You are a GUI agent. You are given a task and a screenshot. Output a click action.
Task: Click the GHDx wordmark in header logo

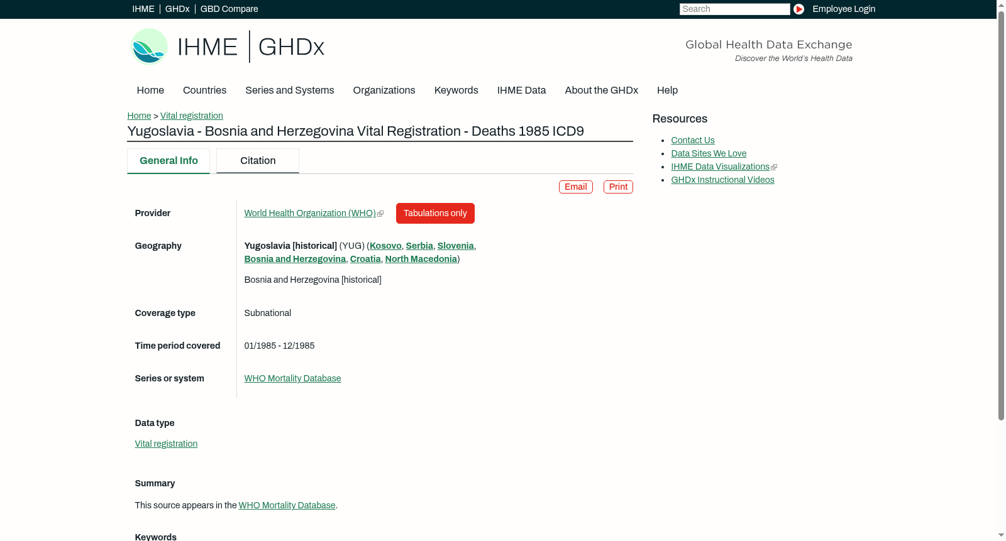(291, 47)
